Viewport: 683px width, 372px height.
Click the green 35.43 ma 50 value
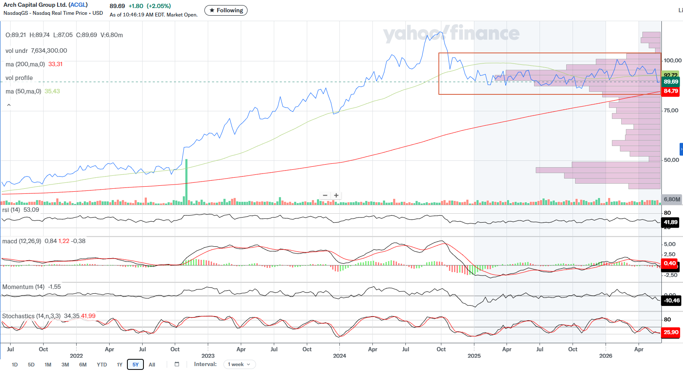point(52,91)
